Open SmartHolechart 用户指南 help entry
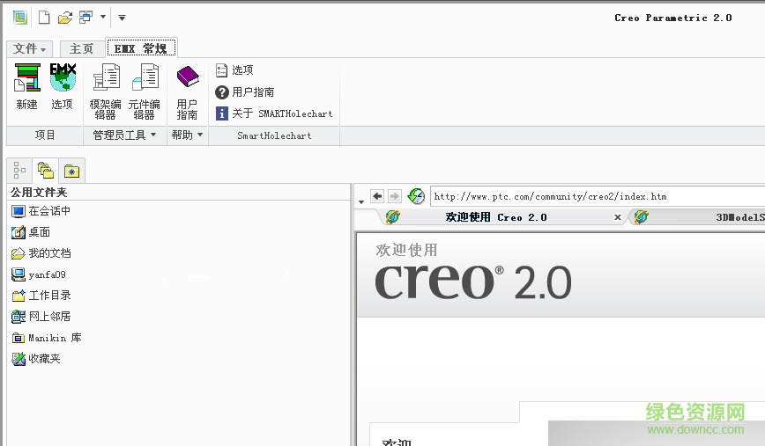765x446 pixels. pyautogui.click(x=244, y=92)
